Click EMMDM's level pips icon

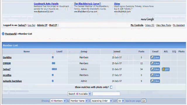coord(53,63)
